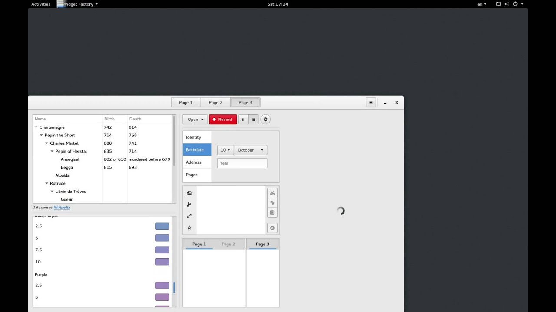Viewport: 556px width, 312px height.
Task: Click the '602 or 610' birth cell
Action: (x=115, y=159)
